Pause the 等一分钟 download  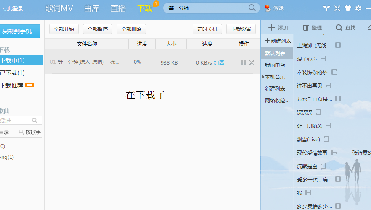pyautogui.click(x=243, y=62)
